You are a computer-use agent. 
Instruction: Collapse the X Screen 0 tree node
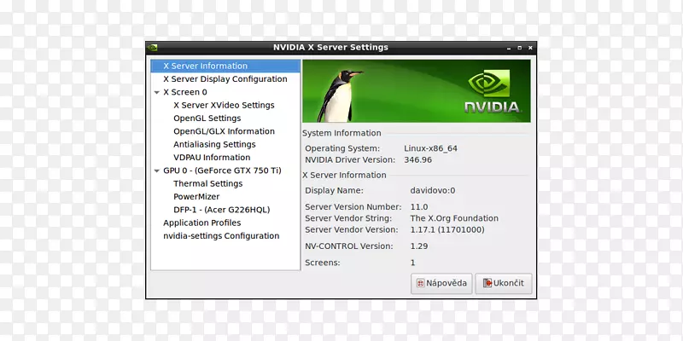156,92
